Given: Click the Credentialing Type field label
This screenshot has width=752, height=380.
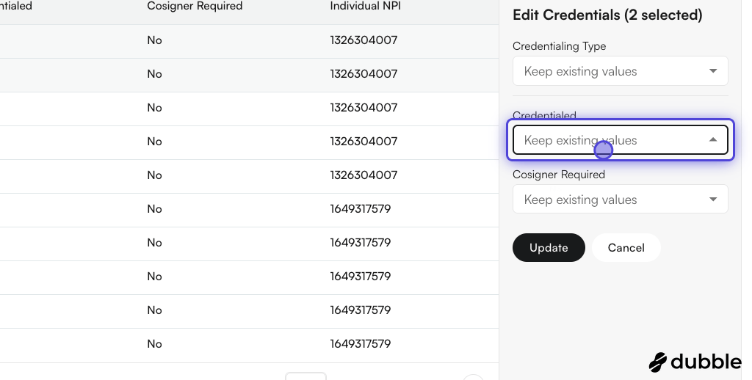Looking at the screenshot, I should tap(559, 46).
